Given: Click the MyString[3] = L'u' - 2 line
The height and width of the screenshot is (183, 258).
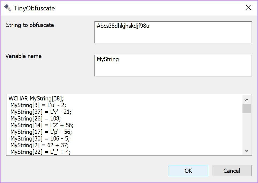Looking at the screenshot, I should coord(38,105).
